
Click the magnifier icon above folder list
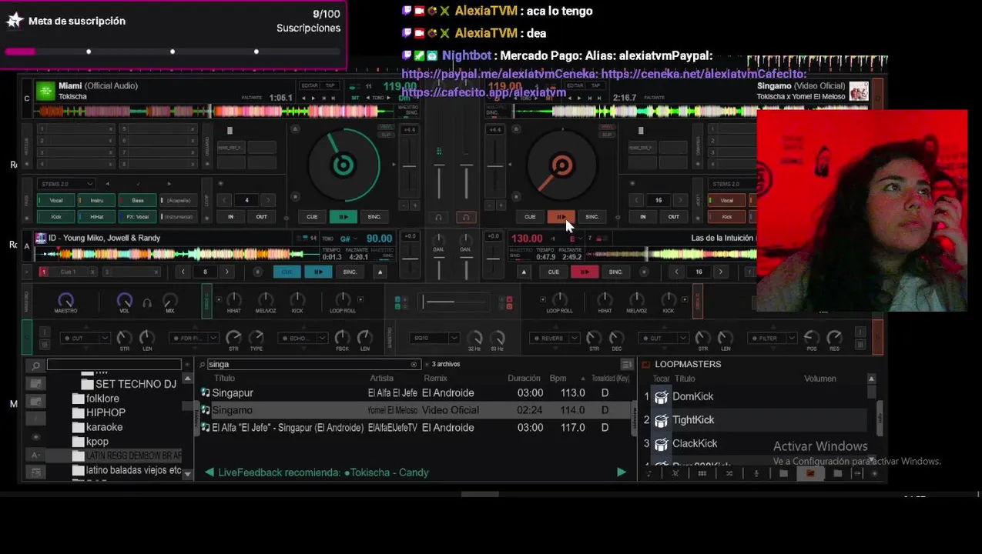pos(35,365)
